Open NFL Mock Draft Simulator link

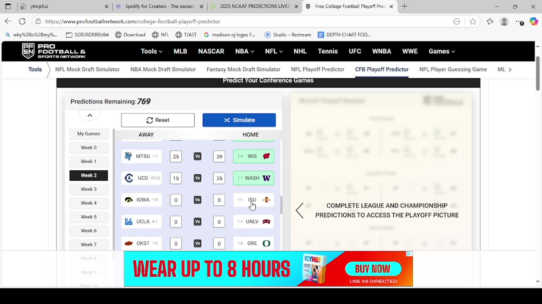tap(87, 70)
